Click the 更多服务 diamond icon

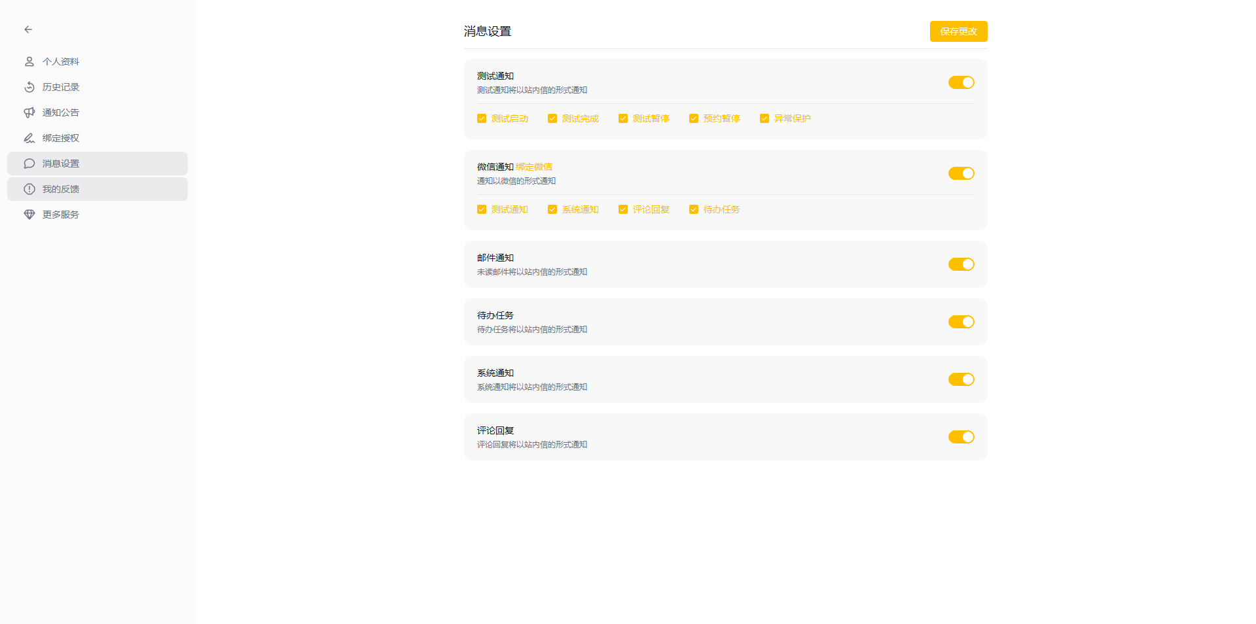pyautogui.click(x=29, y=215)
